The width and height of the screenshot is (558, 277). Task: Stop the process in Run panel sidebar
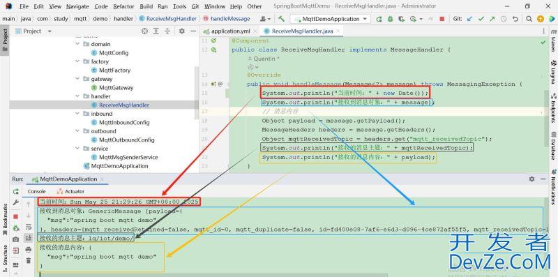[x=15, y=217]
